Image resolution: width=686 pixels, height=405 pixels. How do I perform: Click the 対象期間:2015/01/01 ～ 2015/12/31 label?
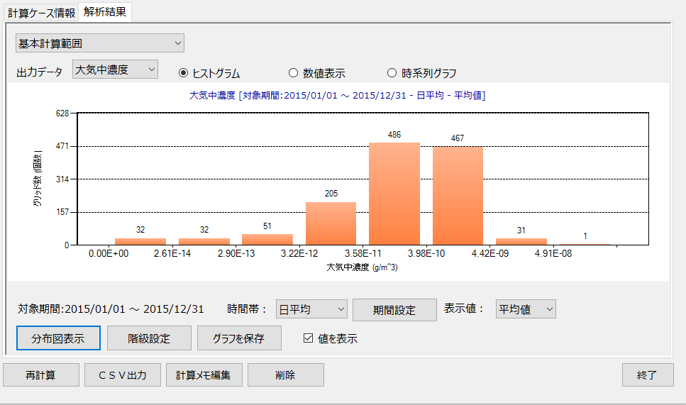[111, 309]
